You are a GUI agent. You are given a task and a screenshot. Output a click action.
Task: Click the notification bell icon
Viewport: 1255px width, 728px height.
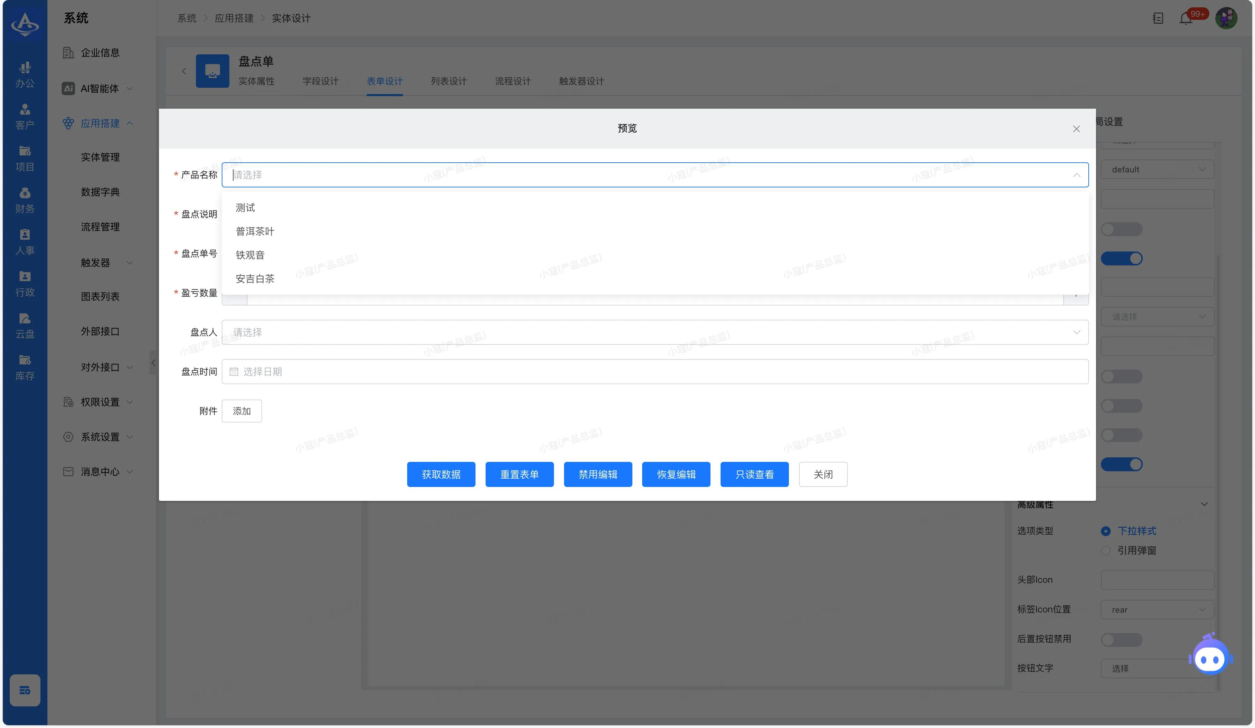click(x=1185, y=19)
